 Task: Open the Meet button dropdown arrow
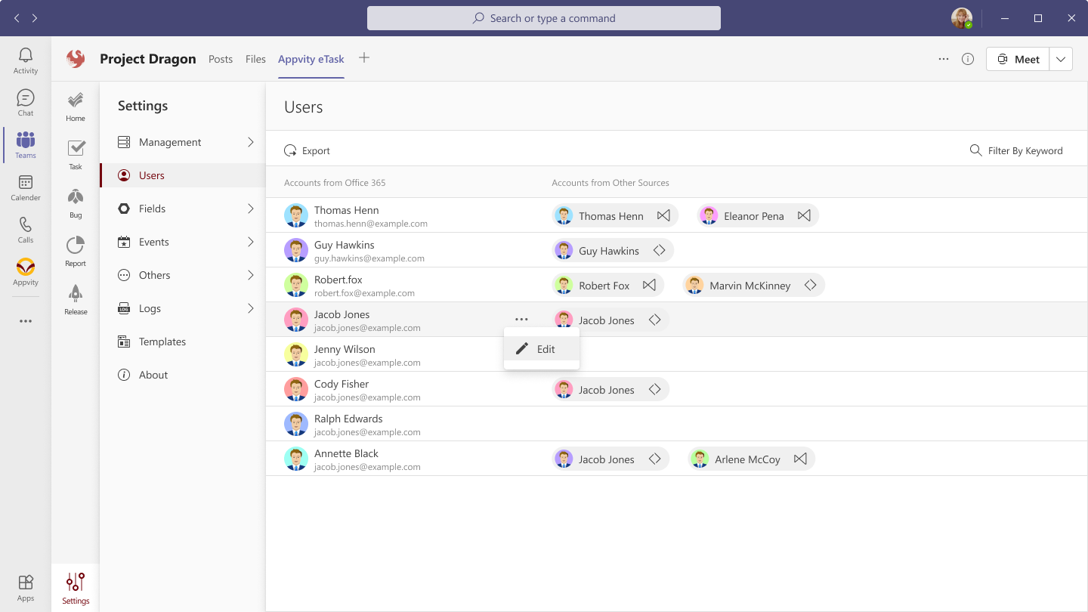[1061, 59]
